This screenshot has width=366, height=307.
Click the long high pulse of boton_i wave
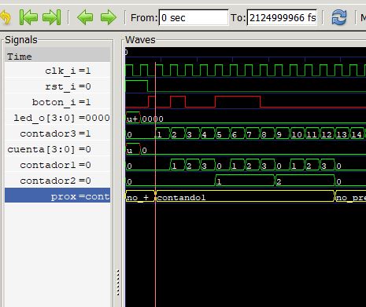tap(238, 101)
